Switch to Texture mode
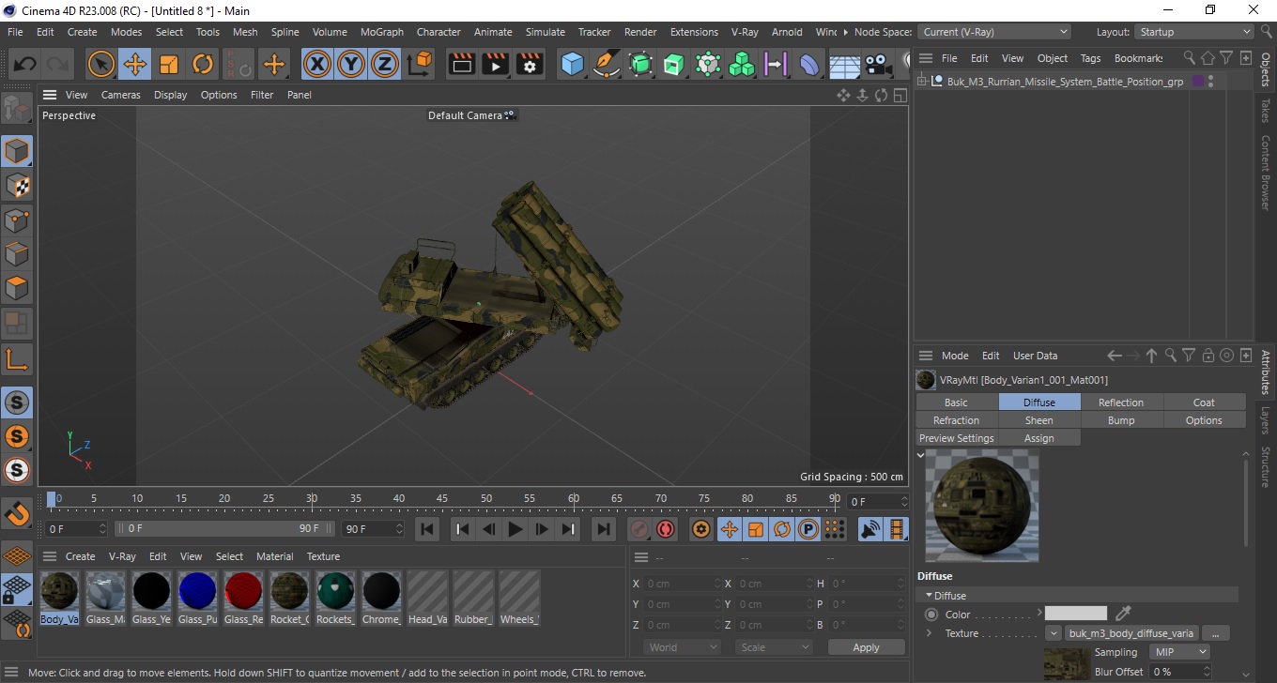 [x=17, y=185]
